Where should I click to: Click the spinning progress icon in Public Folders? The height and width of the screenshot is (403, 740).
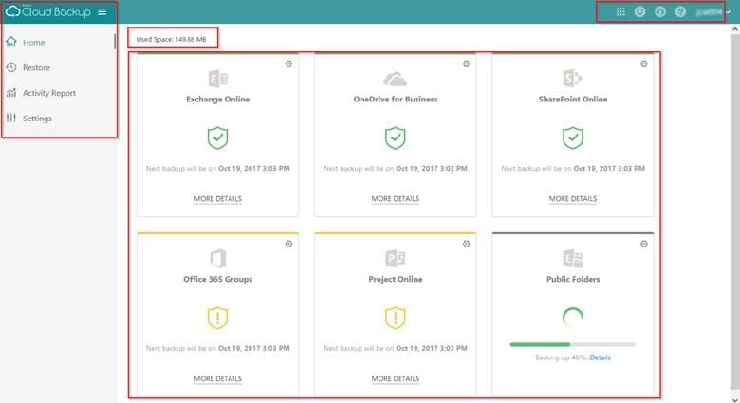[572, 317]
